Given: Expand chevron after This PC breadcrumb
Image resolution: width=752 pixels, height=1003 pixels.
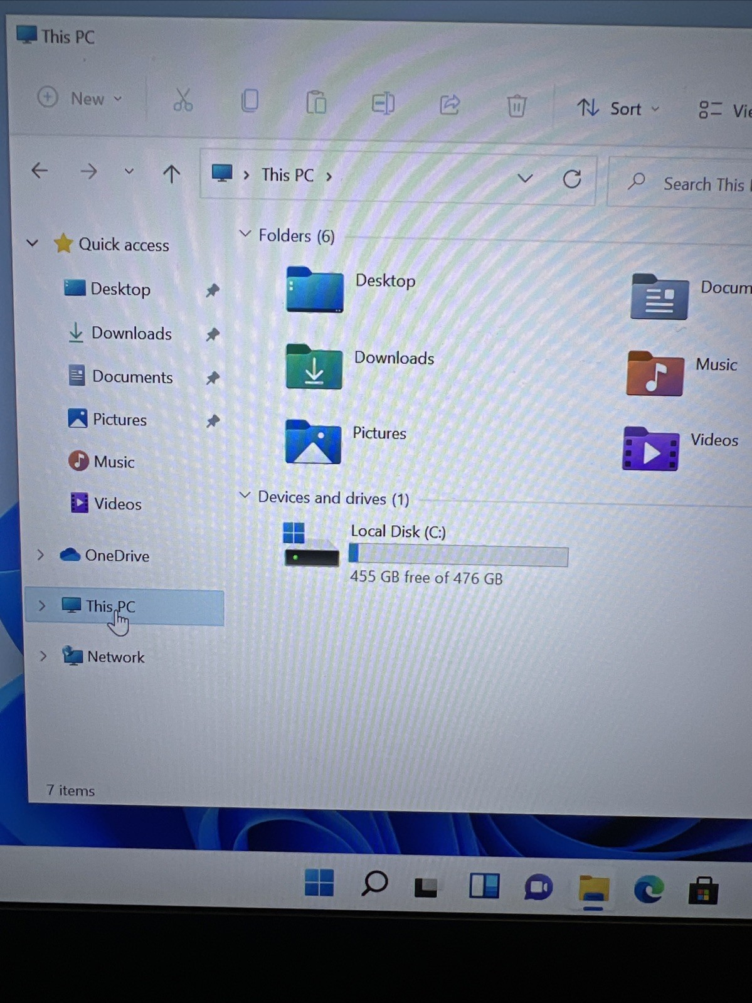Looking at the screenshot, I should pyautogui.click(x=329, y=176).
